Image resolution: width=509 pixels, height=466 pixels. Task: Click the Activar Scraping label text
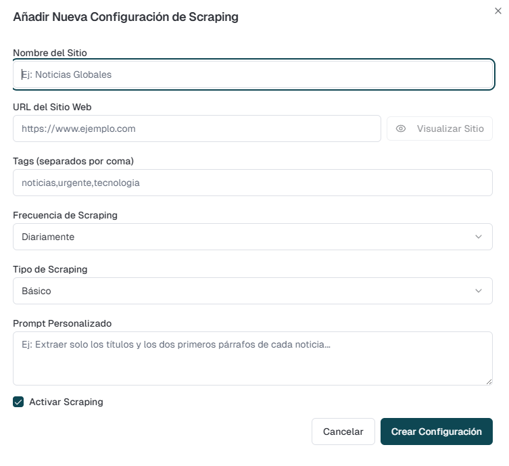[x=66, y=402]
